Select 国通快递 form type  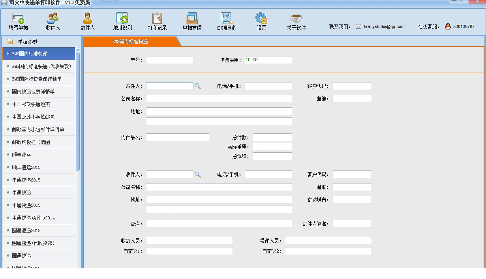coord(39,256)
